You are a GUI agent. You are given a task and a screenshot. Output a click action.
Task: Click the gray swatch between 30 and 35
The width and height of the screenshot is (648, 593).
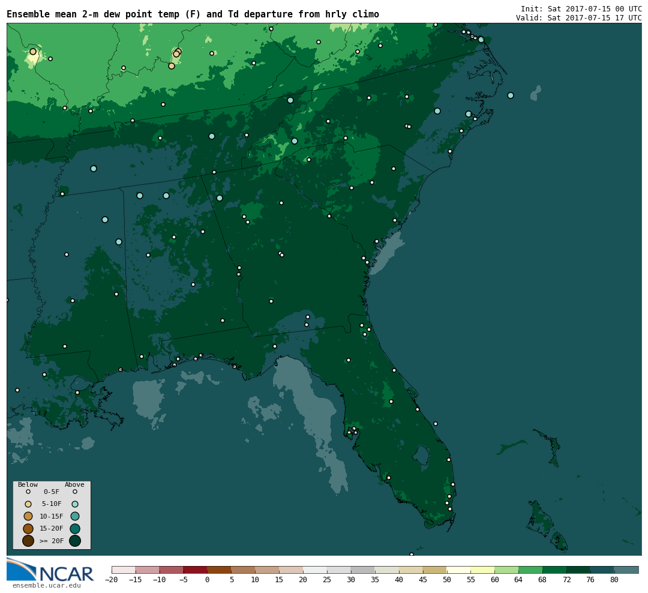[363, 570]
